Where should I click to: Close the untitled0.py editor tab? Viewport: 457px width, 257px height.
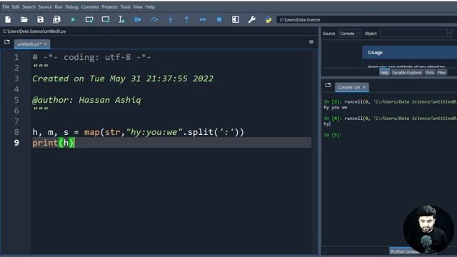[46, 44]
